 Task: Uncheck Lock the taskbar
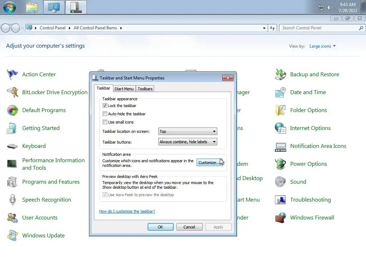pos(105,106)
